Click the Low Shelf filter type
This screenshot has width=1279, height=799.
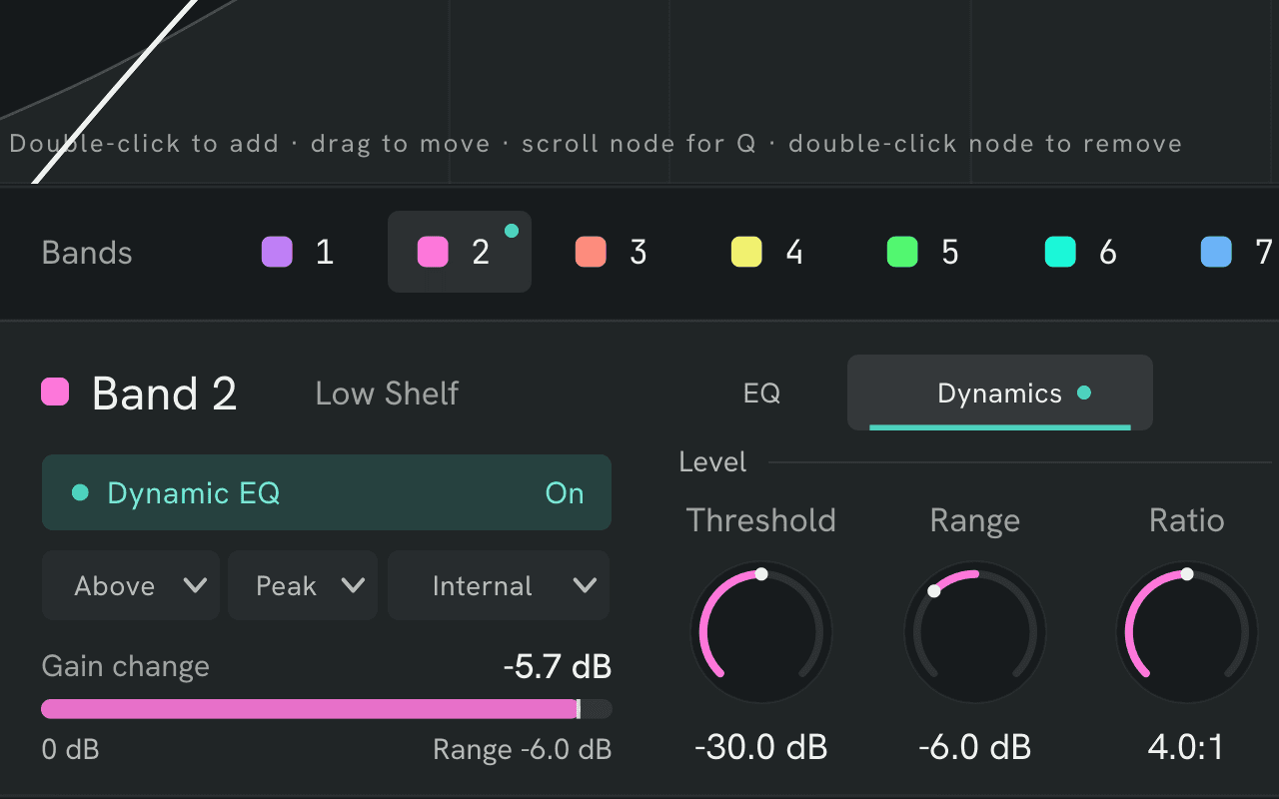point(387,393)
